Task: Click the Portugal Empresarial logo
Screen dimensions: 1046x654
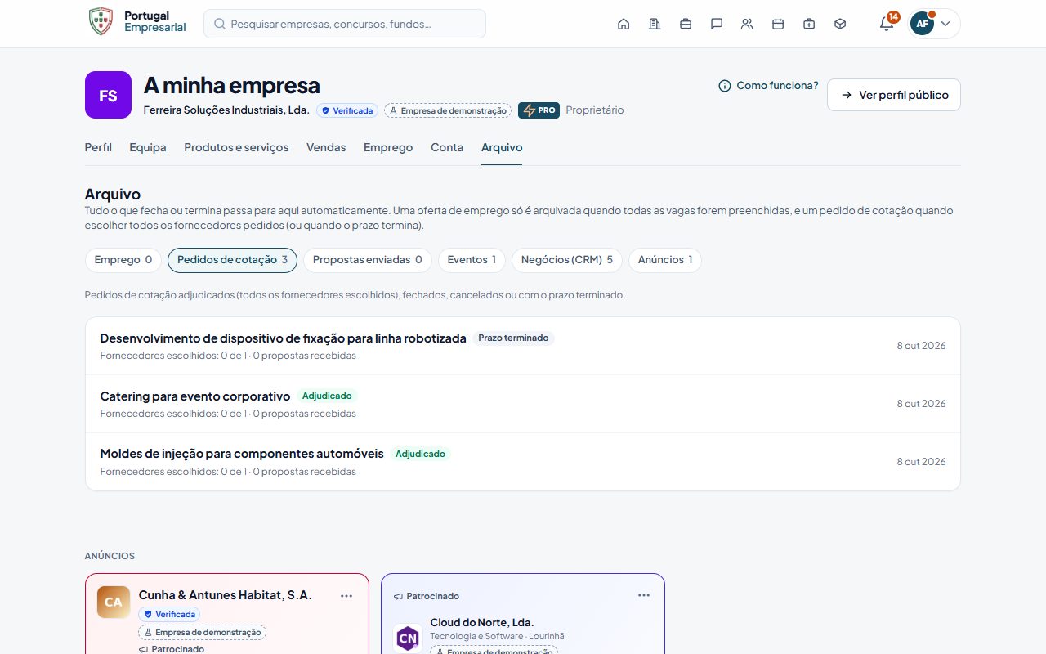Action: [137, 22]
